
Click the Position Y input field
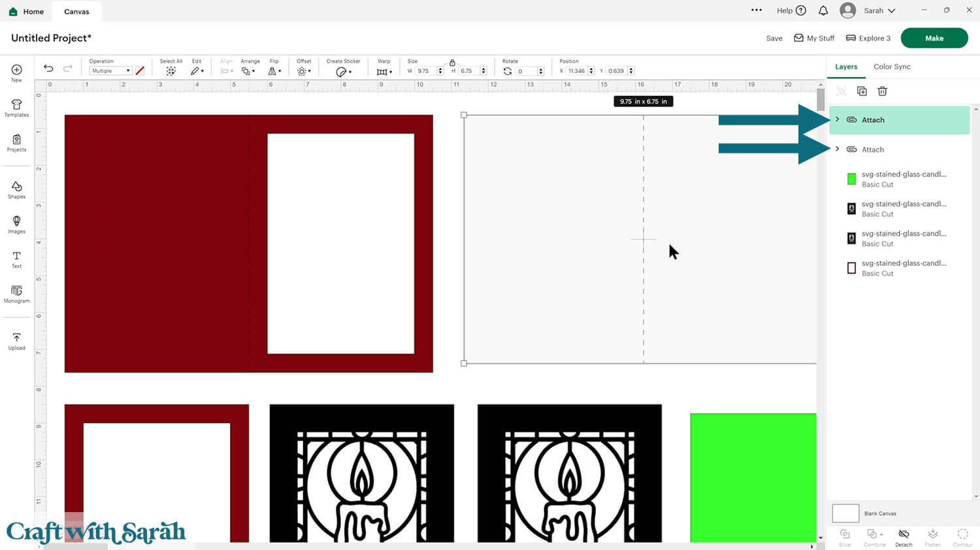[x=617, y=71]
